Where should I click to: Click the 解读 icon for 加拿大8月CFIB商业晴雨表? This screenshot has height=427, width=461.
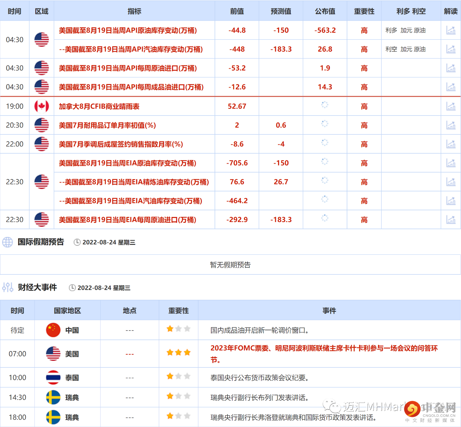(x=451, y=106)
